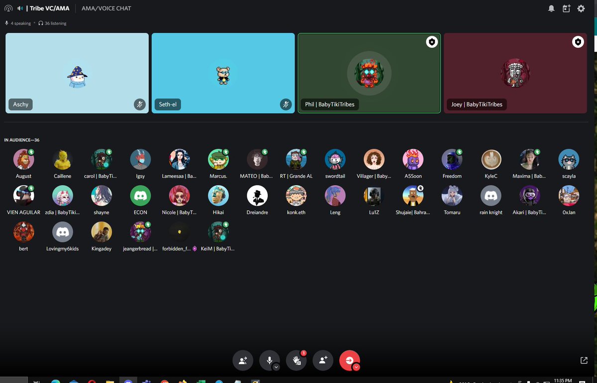Open voice channel settings gear
The height and width of the screenshot is (383, 597).
(581, 8)
